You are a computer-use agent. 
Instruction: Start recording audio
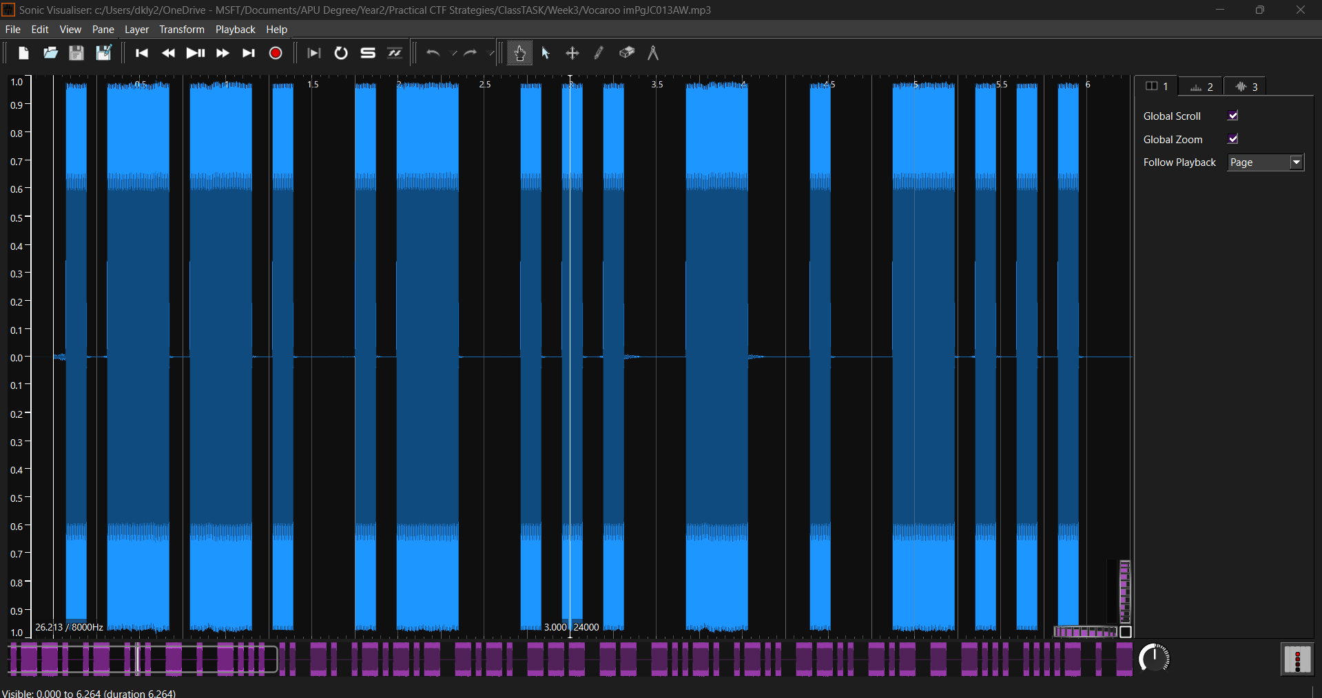tap(275, 53)
